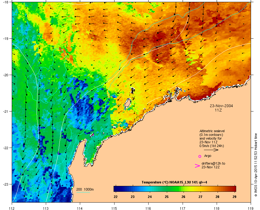Click the '200 1000m' bathymetry label
This screenshot has width=260, height=210.
(x=85, y=190)
